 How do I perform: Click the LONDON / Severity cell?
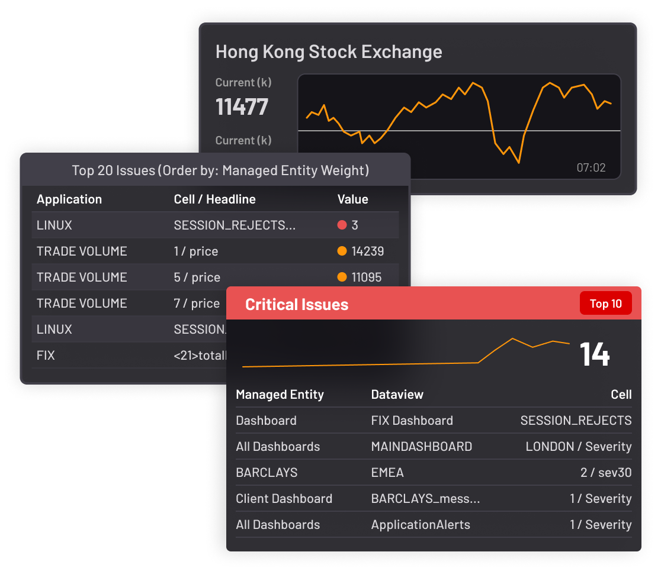coord(578,447)
